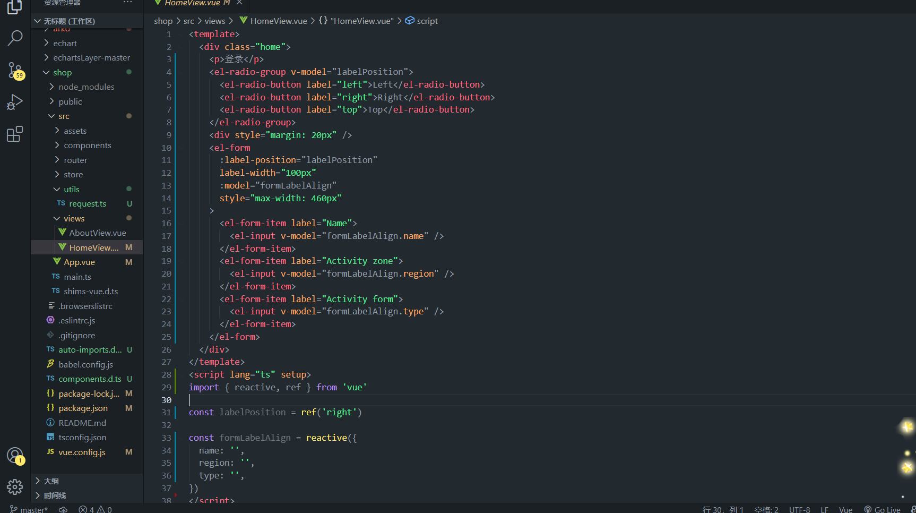Open Source Control view with 59 badge
The width and height of the screenshot is (916, 513).
coord(15,71)
